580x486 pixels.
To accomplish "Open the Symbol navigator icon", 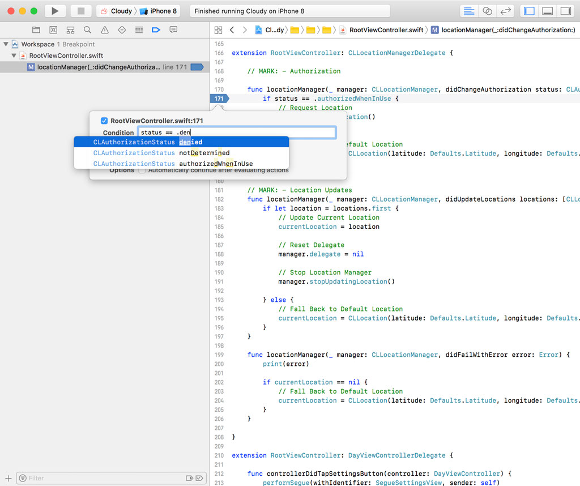I will (53, 29).
